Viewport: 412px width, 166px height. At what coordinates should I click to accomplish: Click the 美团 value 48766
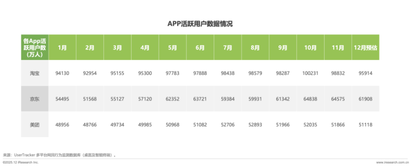point(90,125)
